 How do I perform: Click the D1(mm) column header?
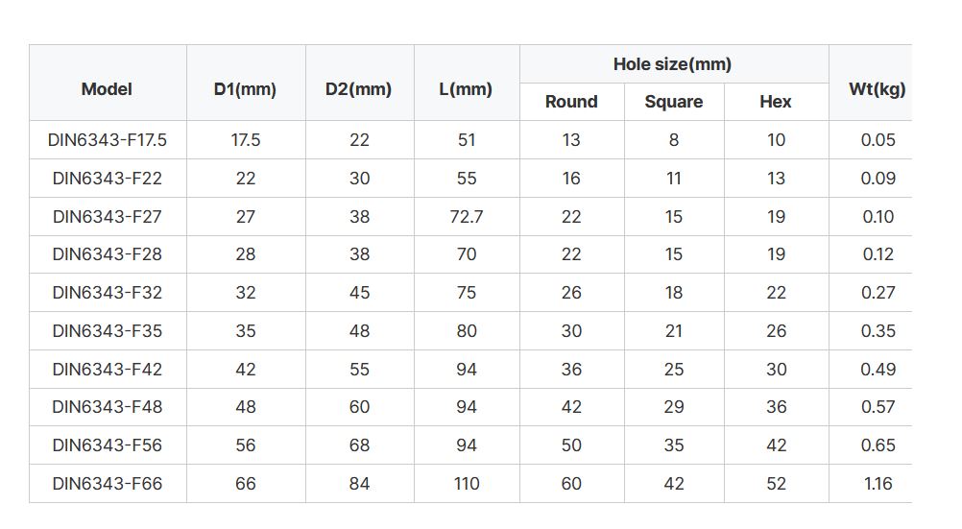click(246, 83)
